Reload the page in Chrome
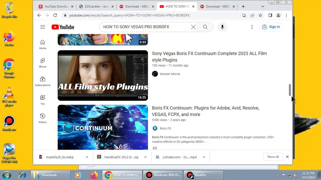Viewport: 321px width, 180px height. click(x=55, y=15)
